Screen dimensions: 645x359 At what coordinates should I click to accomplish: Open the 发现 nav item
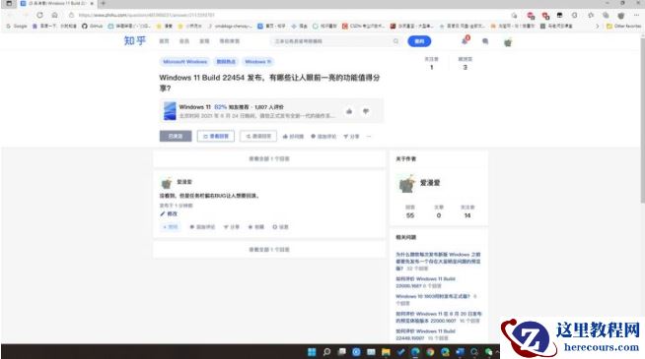point(204,41)
